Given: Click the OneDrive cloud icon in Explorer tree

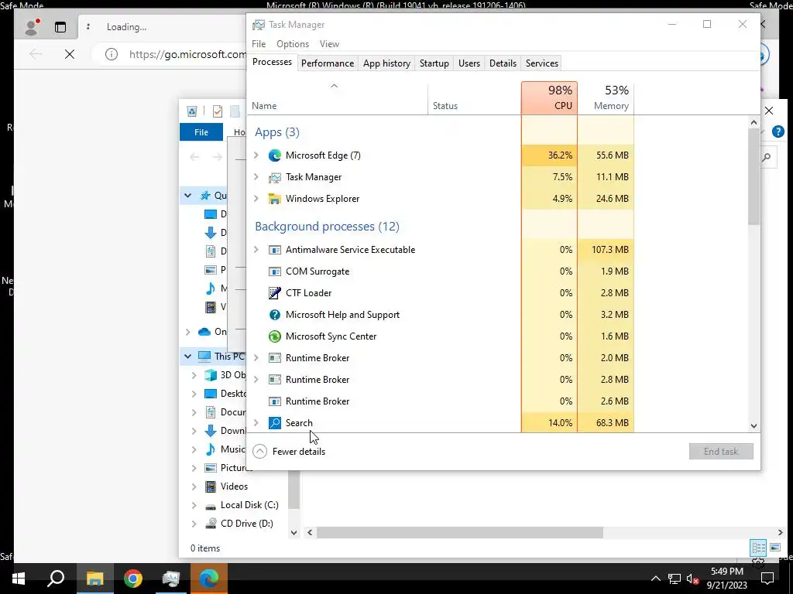Looking at the screenshot, I should click(x=204, y=332).
